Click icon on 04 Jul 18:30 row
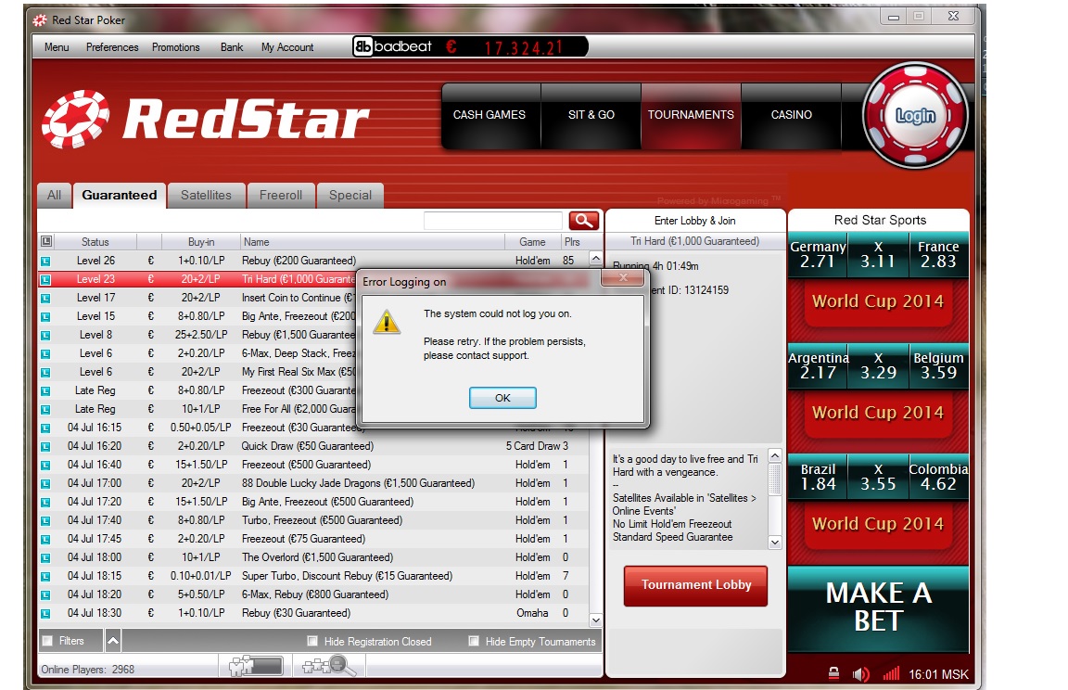Image resolution: width=1068 pixels, height=690 pixels. (45, 614)
